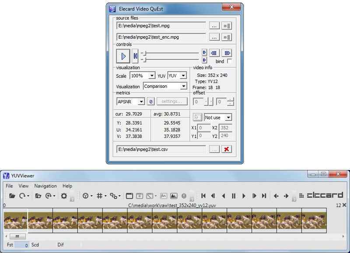Open the Navigation menu in YUVViewer
The image size is (350, 253).
click(45, 186)
